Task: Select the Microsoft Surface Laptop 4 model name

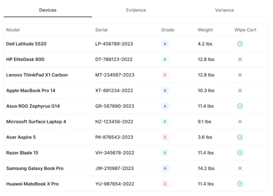Action: click(x=36, y=122)
